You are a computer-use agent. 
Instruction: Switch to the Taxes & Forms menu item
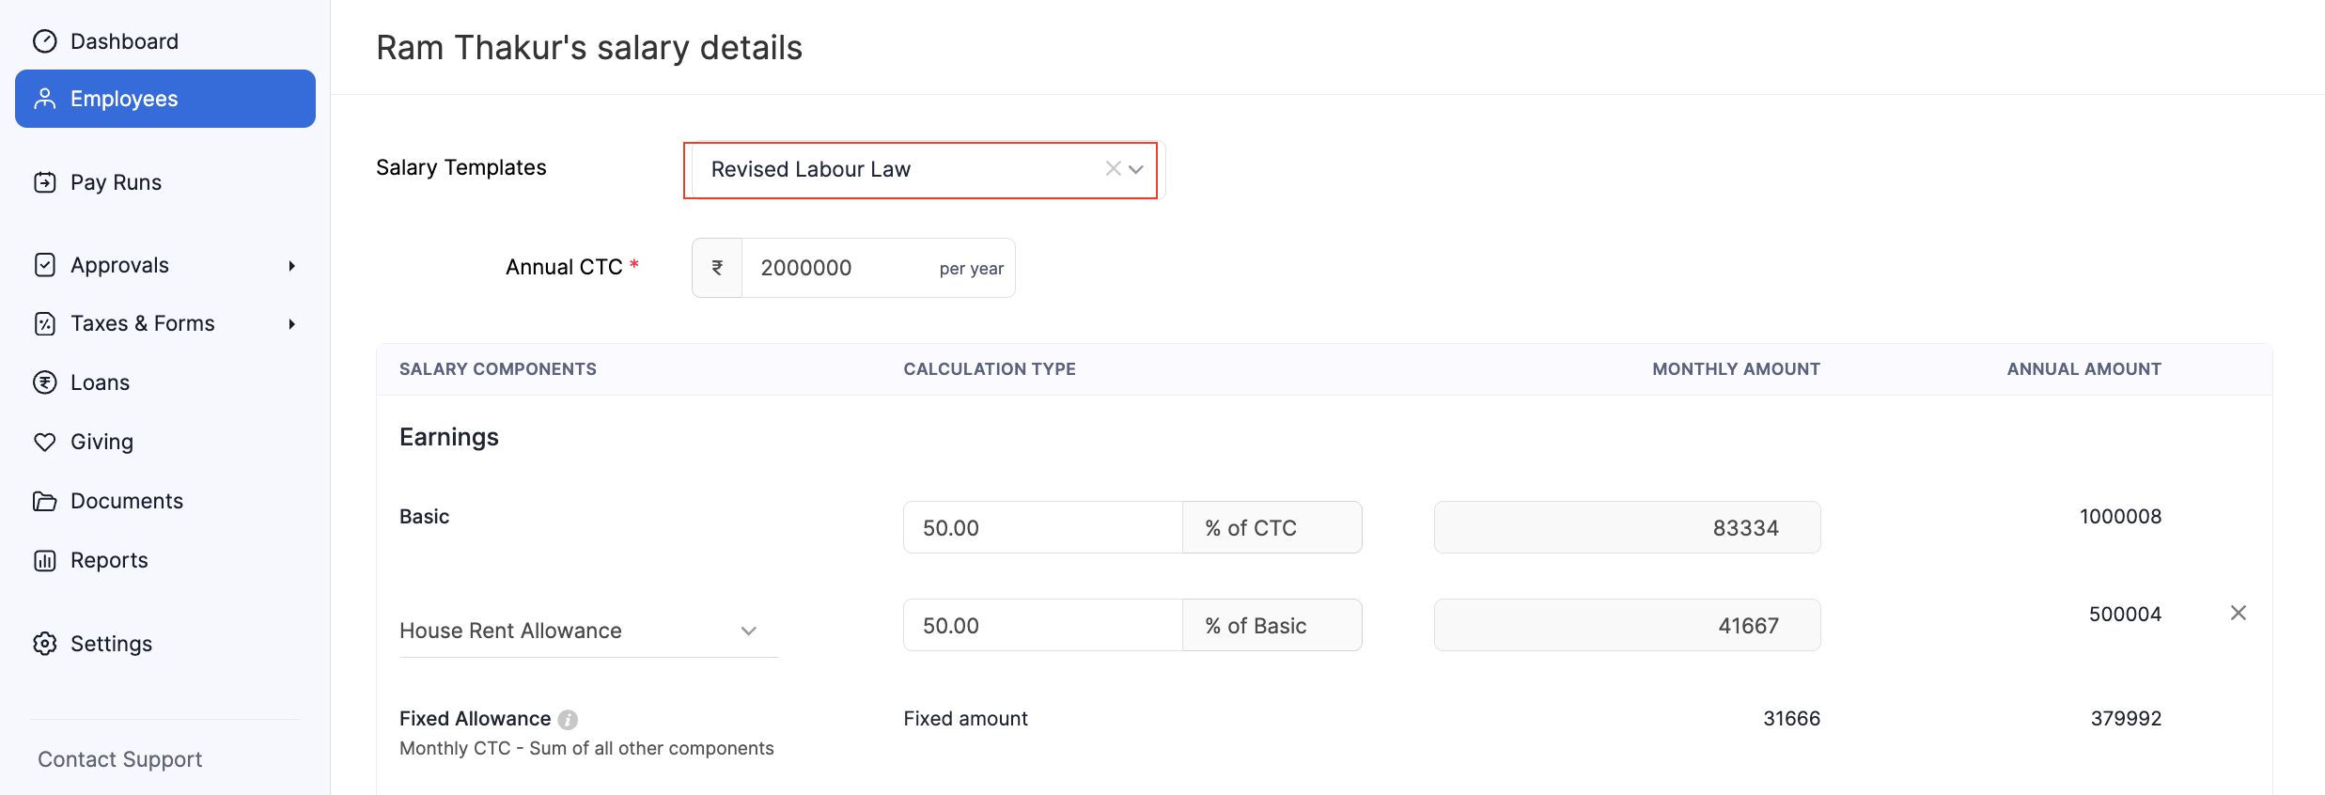point(142,322)
